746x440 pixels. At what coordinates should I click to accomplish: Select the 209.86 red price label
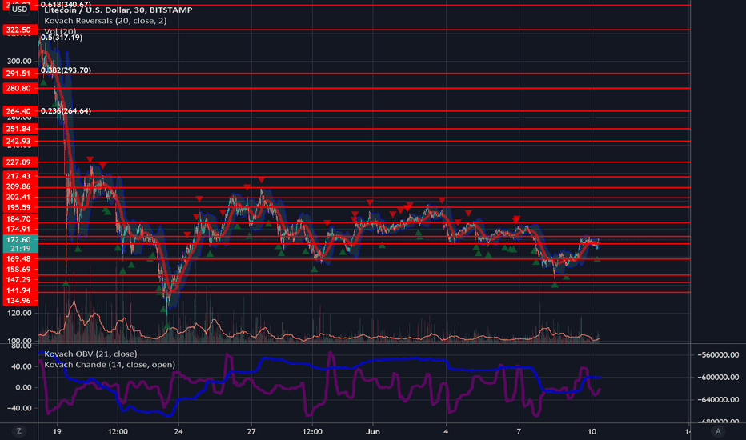point(19,187)
